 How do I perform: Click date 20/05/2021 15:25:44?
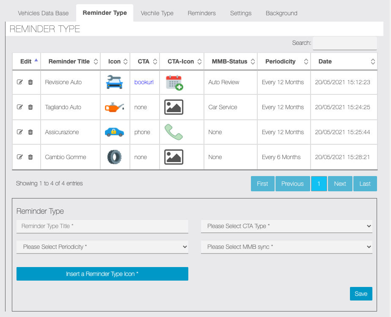pyautogui.click(x=343, y=132)
